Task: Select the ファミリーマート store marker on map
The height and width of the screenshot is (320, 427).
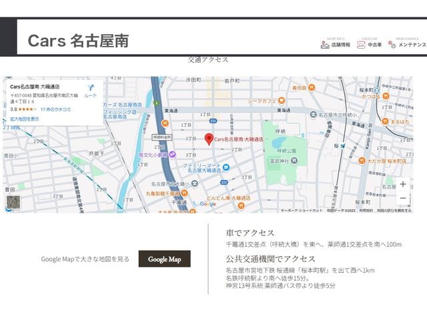Action: tap(226, 167)
